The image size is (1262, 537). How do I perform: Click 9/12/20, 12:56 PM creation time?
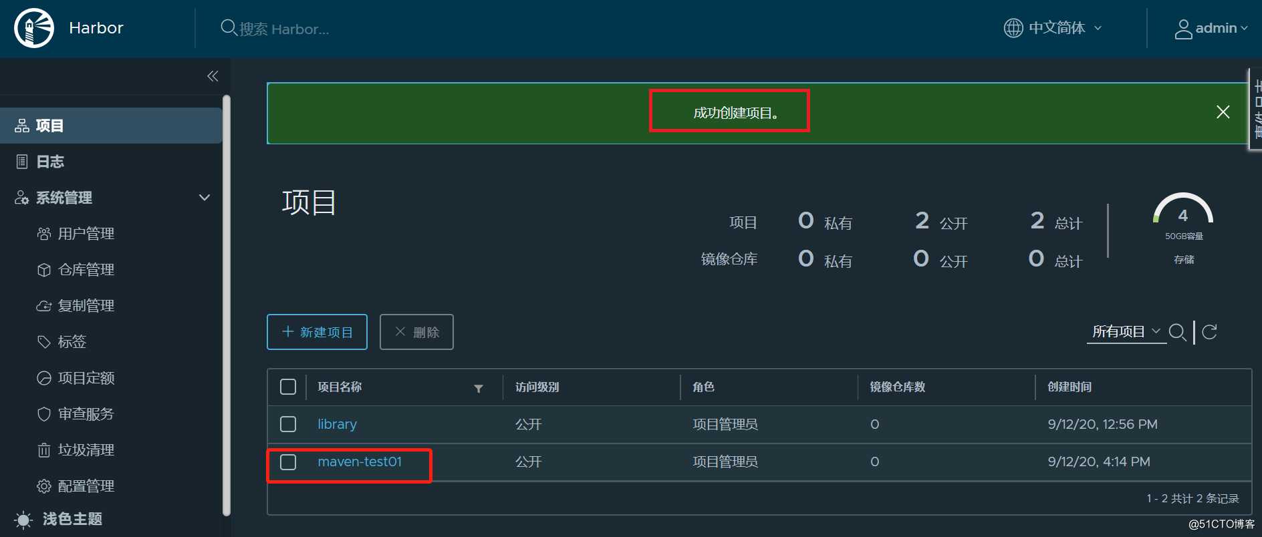(x=1103, y=424)
